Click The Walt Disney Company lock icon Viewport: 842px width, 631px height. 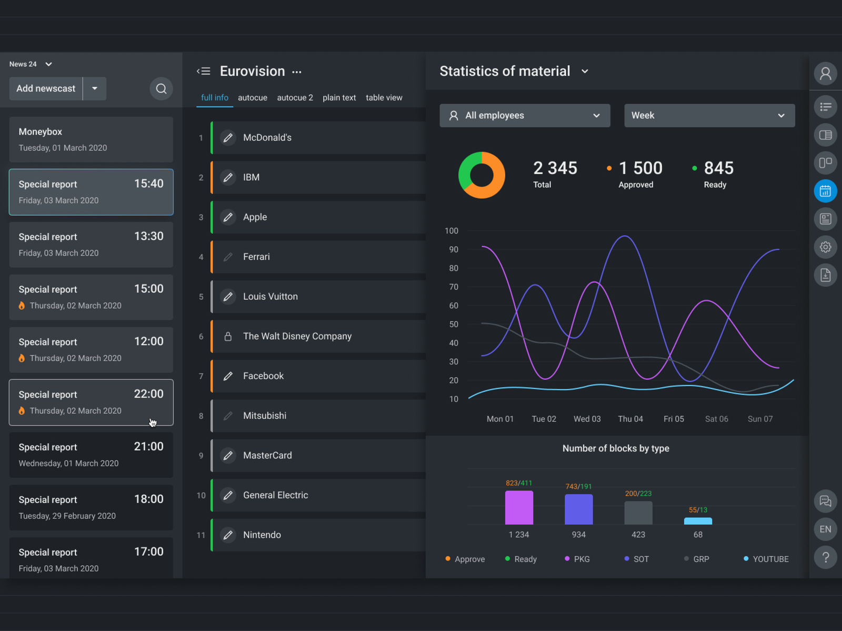tap(228, 337)
